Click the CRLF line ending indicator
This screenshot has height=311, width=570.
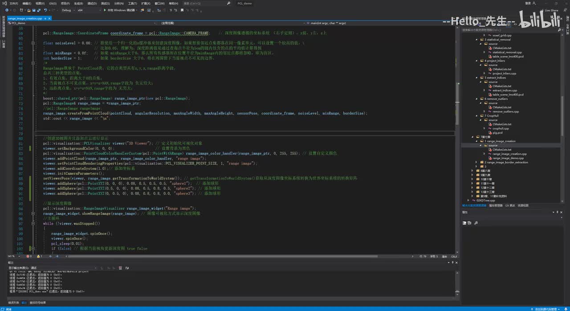pyautogui.click(x=454, y=256)
